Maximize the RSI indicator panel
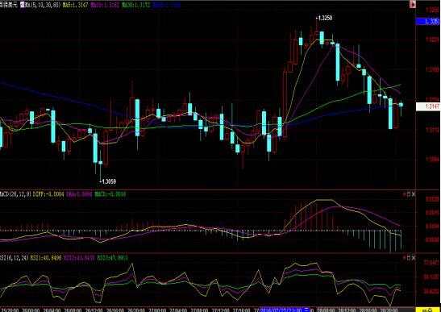This screenshot has height=312, width=441. (409, 257)
